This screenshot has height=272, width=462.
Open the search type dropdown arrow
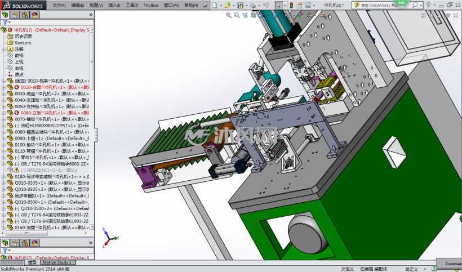421,5
